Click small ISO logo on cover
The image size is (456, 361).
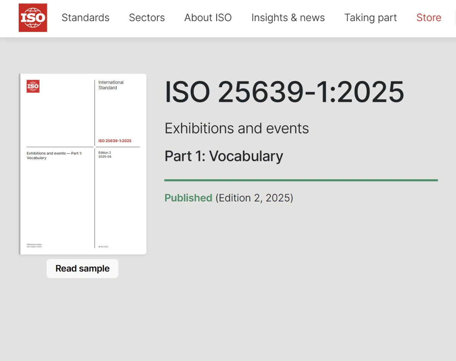click(x=33, y=86)
